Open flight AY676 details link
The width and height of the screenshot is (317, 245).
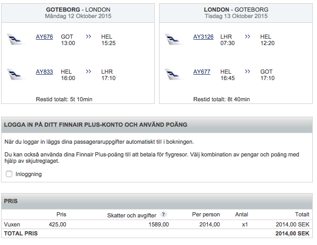44,37
